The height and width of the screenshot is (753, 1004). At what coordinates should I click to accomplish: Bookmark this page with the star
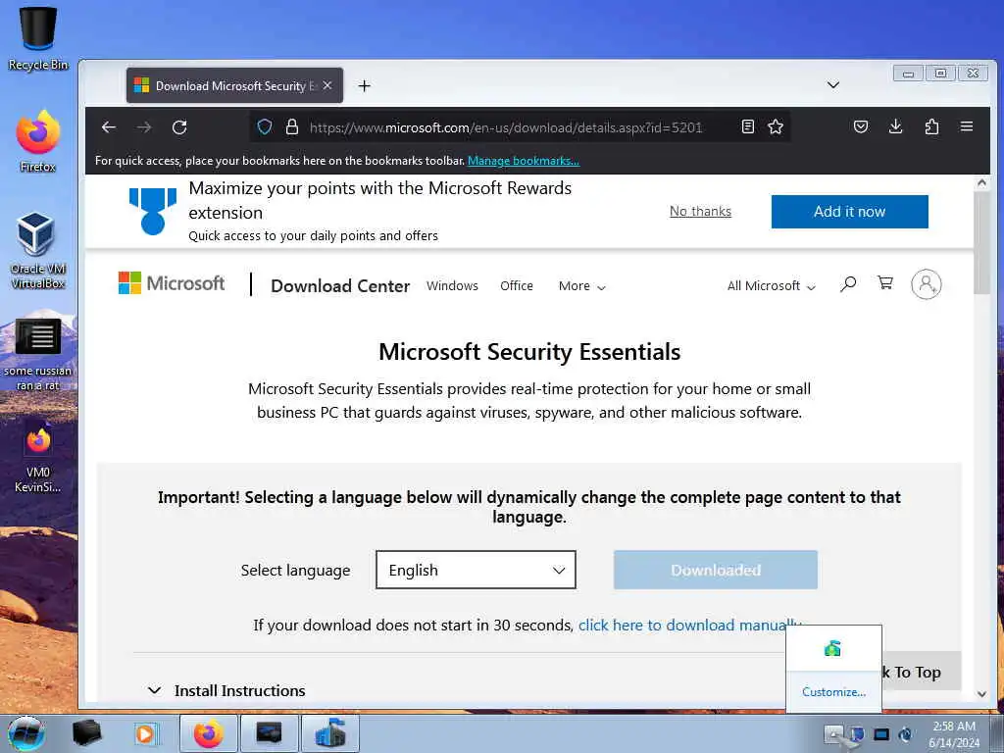point(776,126)
